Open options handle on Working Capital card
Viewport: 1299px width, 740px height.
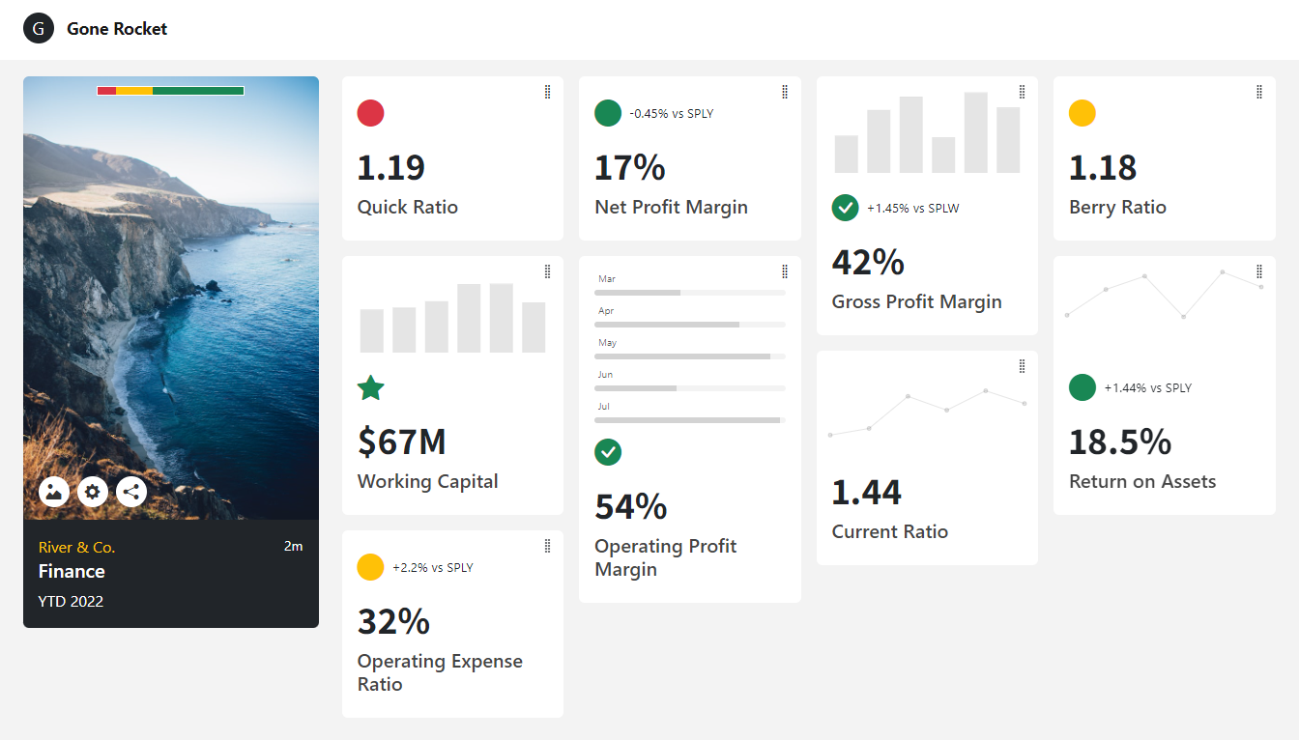pyautogui.click(x=547, y=271)
